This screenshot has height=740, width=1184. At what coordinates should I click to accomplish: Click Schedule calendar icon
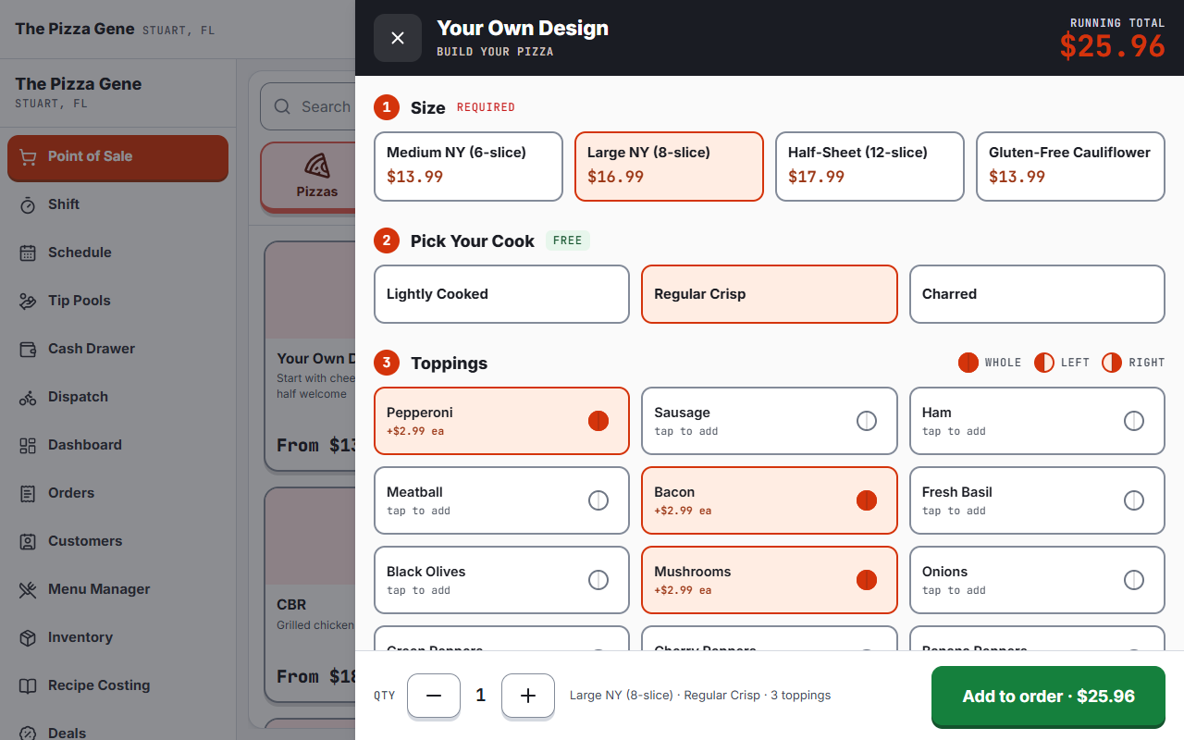click(x=28, y=253)
